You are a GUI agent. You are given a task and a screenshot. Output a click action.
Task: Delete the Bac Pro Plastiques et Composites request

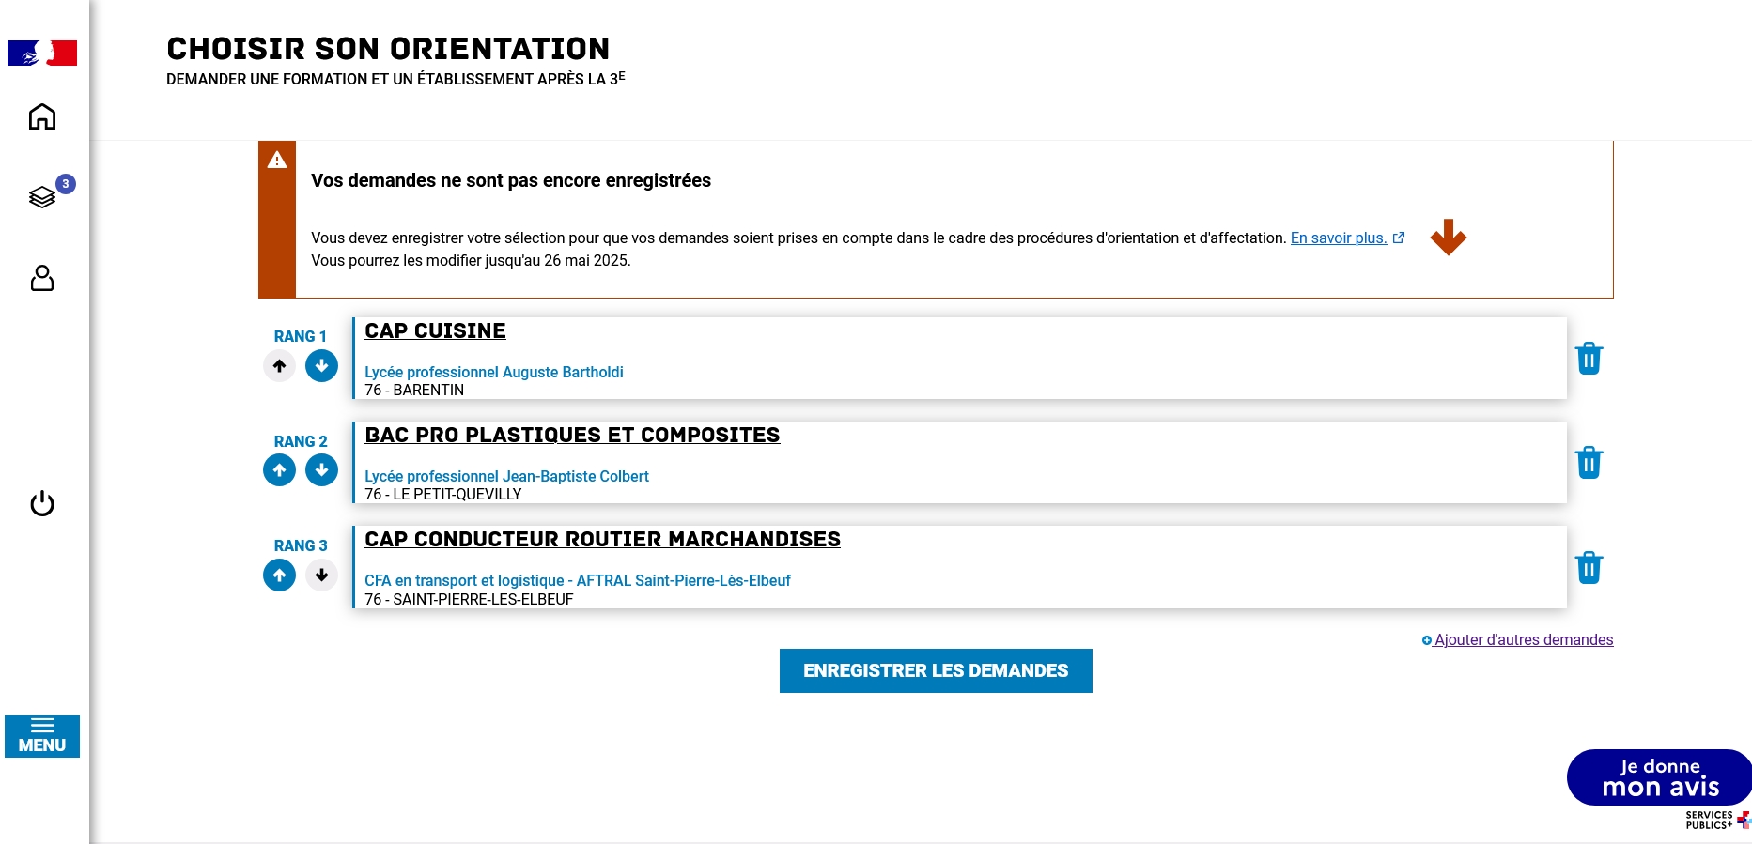[x=1589, y=463]
